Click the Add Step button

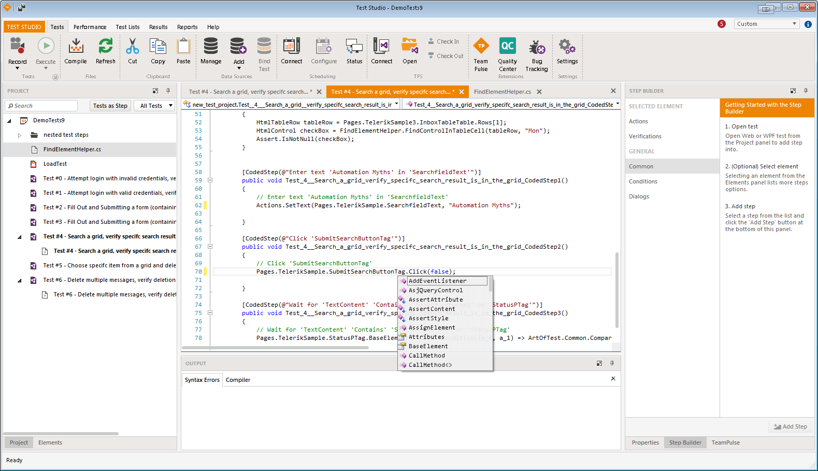[x=790, y=426]
